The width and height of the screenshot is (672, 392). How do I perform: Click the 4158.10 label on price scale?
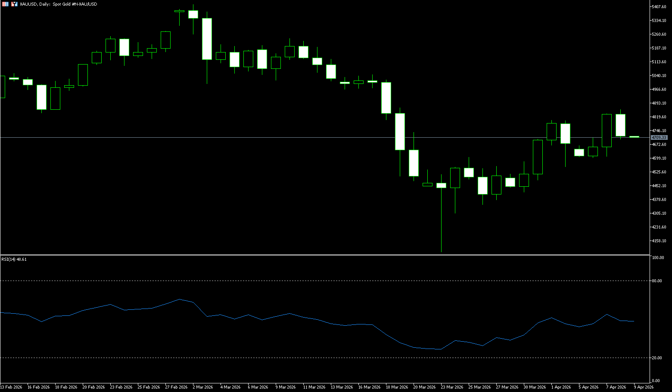[659, 241]
